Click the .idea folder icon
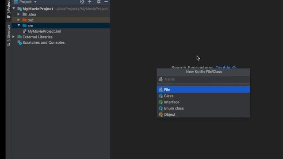Screen dimensions: 283x159 pos(25,14)
